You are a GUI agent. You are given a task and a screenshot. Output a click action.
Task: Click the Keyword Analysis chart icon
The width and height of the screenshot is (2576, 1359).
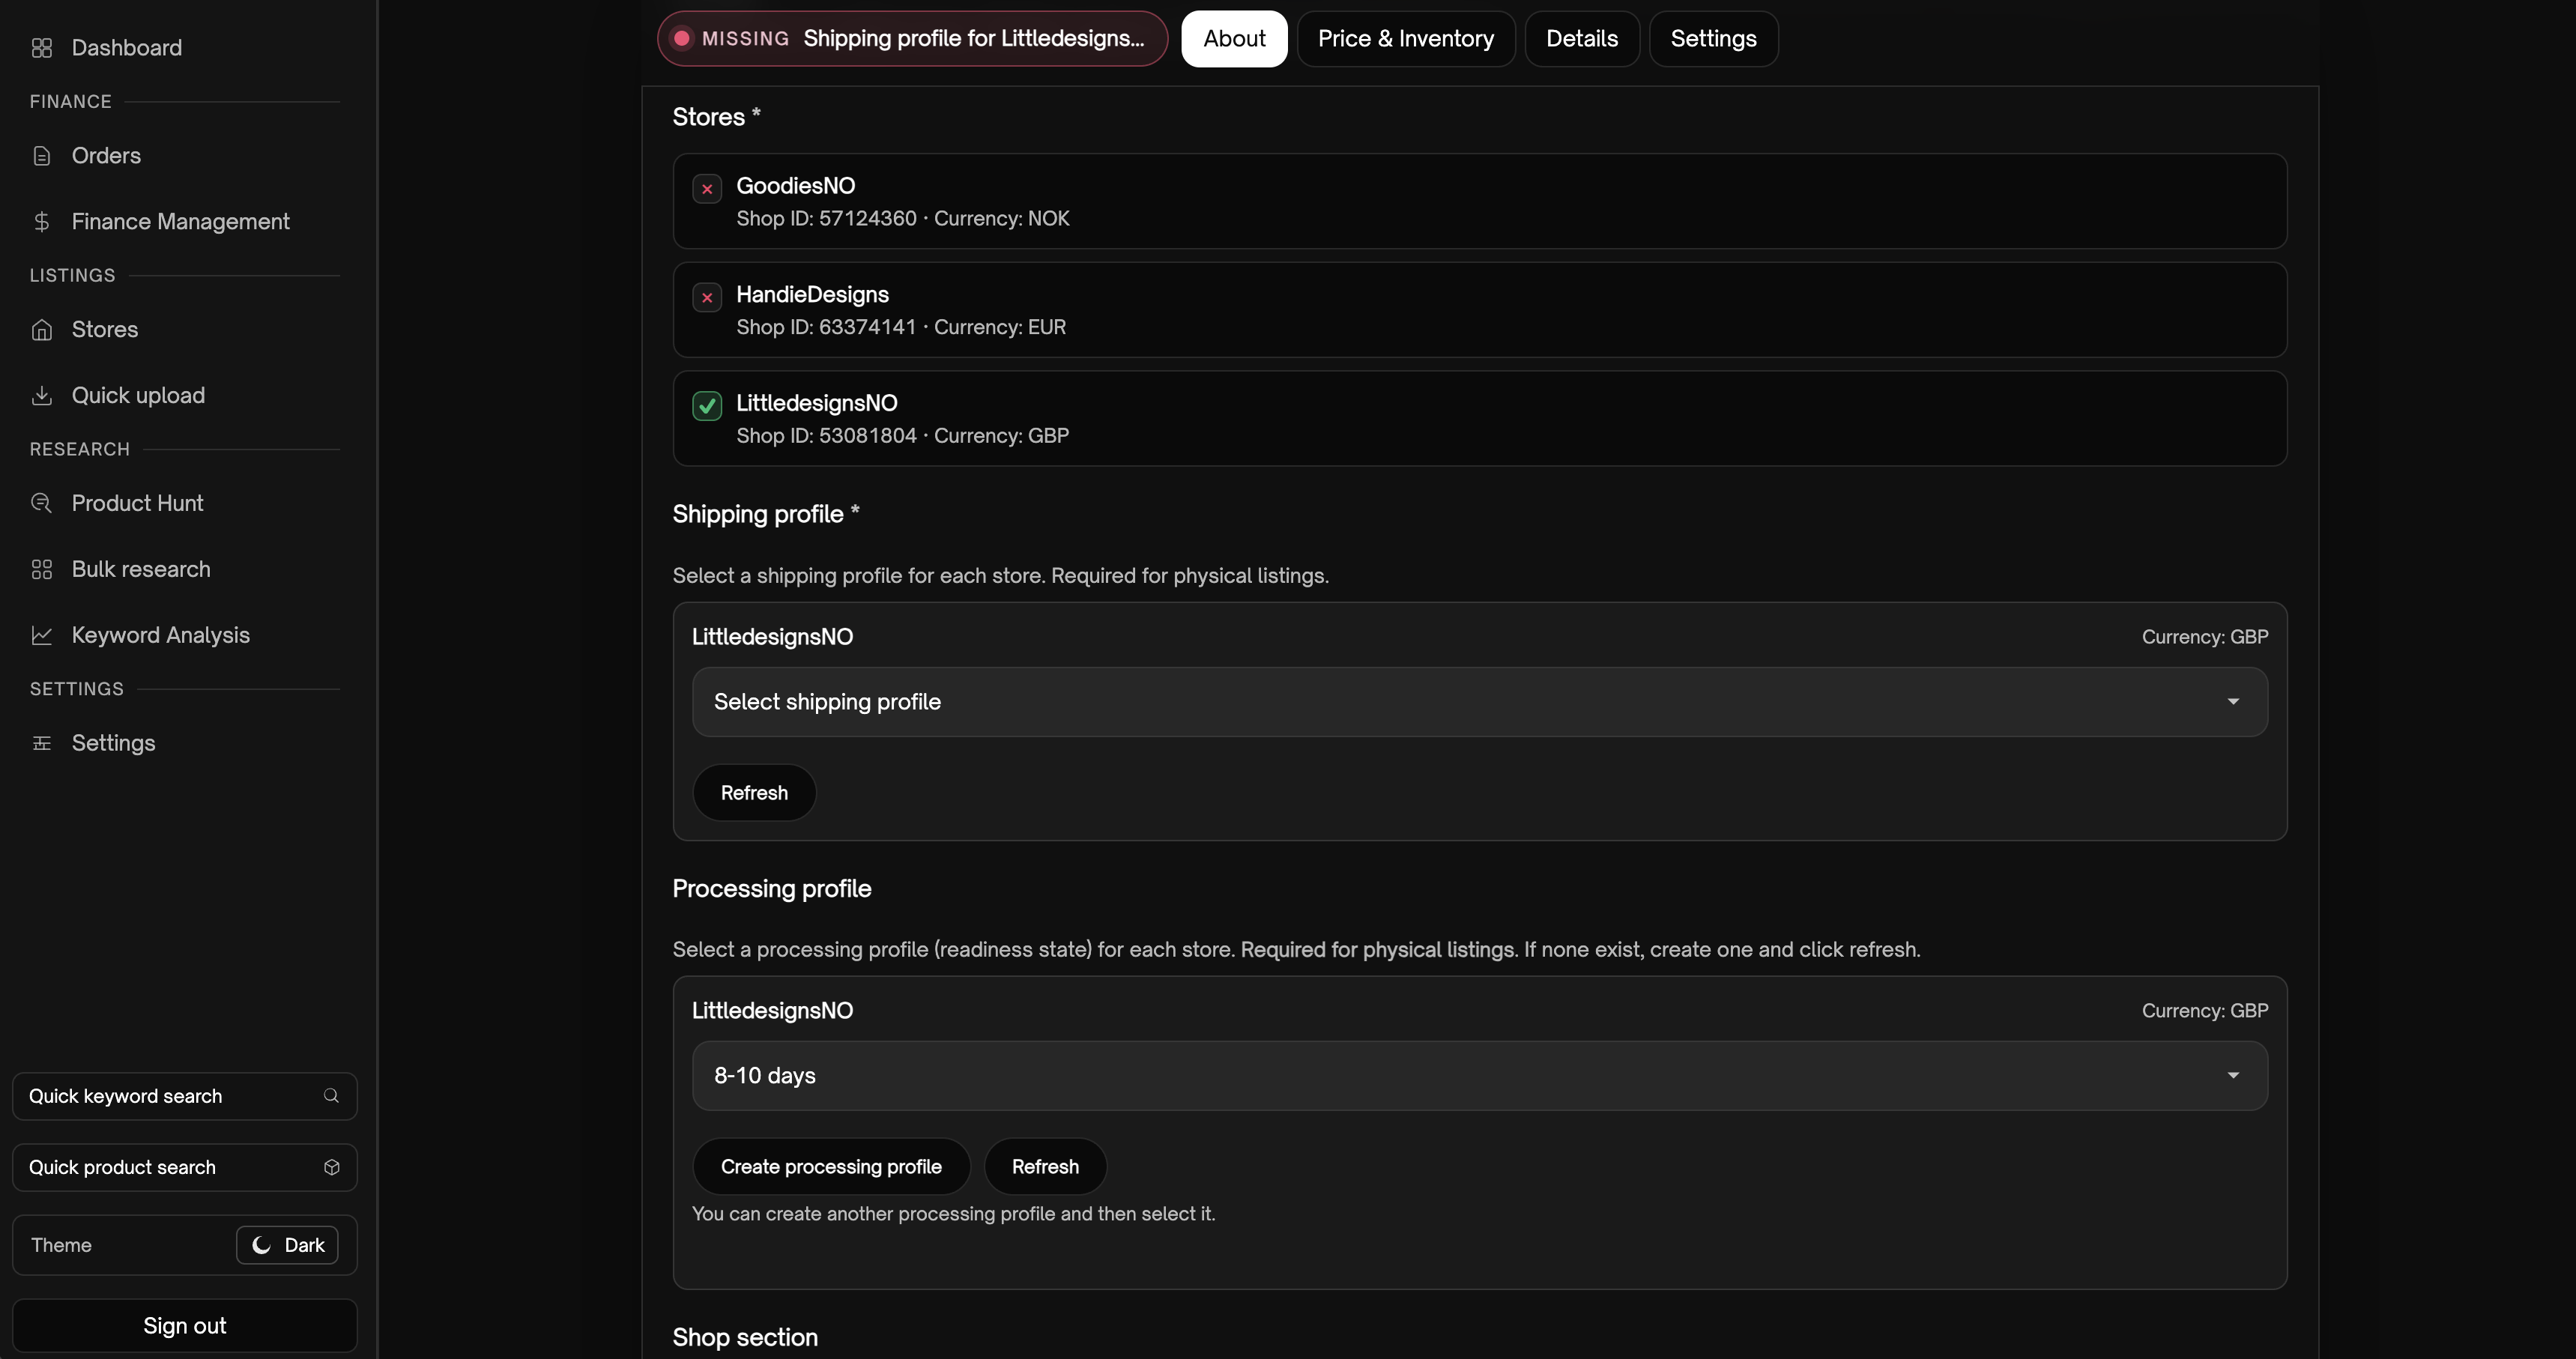click(x=41, y=635)
